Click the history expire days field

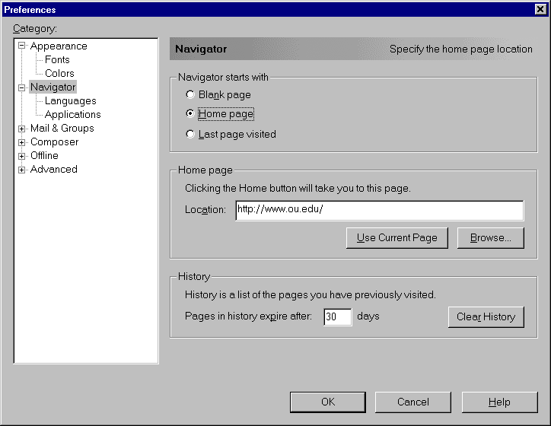click(x=337, y=316)
